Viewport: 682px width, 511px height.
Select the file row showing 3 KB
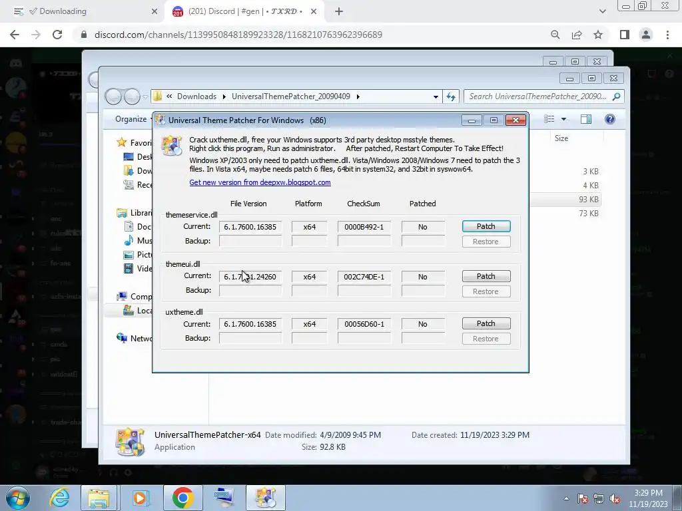point(565,172)
